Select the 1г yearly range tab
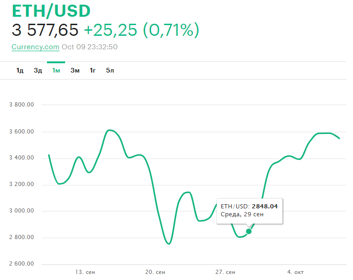 coord(93,71)
